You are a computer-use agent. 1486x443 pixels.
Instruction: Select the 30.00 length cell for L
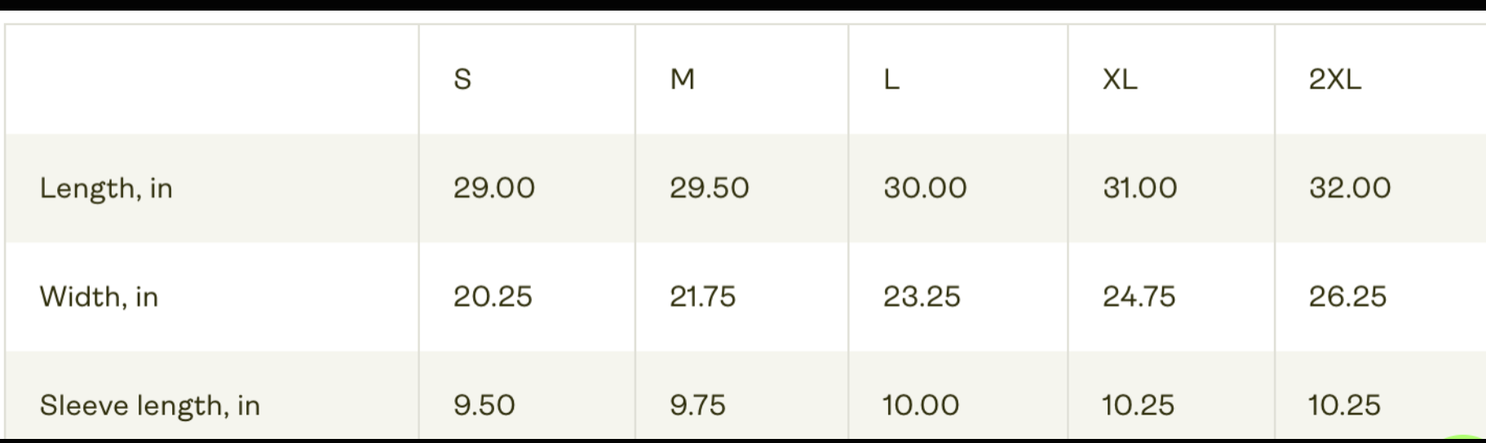(925, 188)
